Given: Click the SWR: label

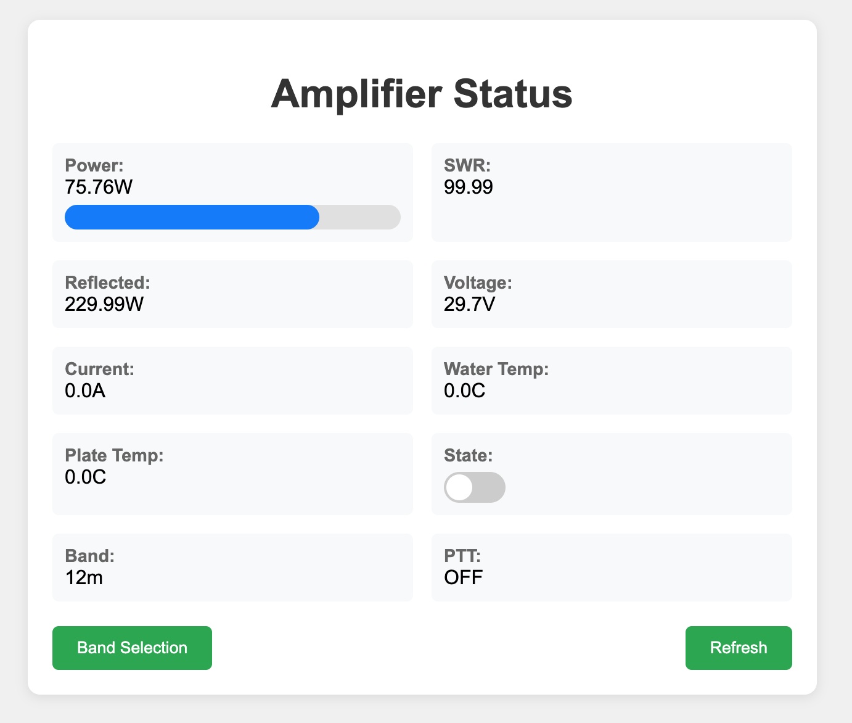Looking at the screenshot, I should [467, 165].
